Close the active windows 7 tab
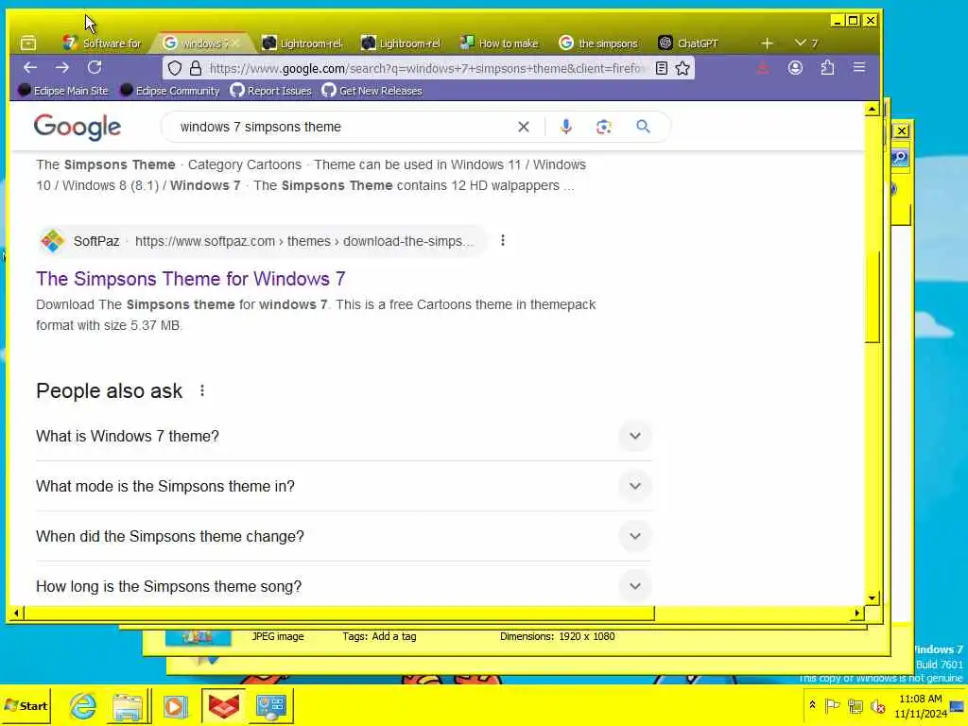This screenshot has height=726, width=968. pyautogui.click(x=235, y=43)
